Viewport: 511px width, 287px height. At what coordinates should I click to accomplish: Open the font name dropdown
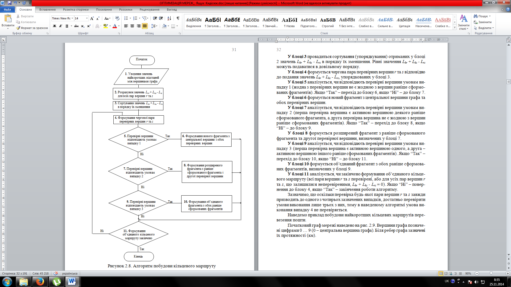click(x=72, y=18)
